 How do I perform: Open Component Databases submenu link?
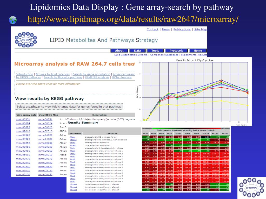(164, 55)
